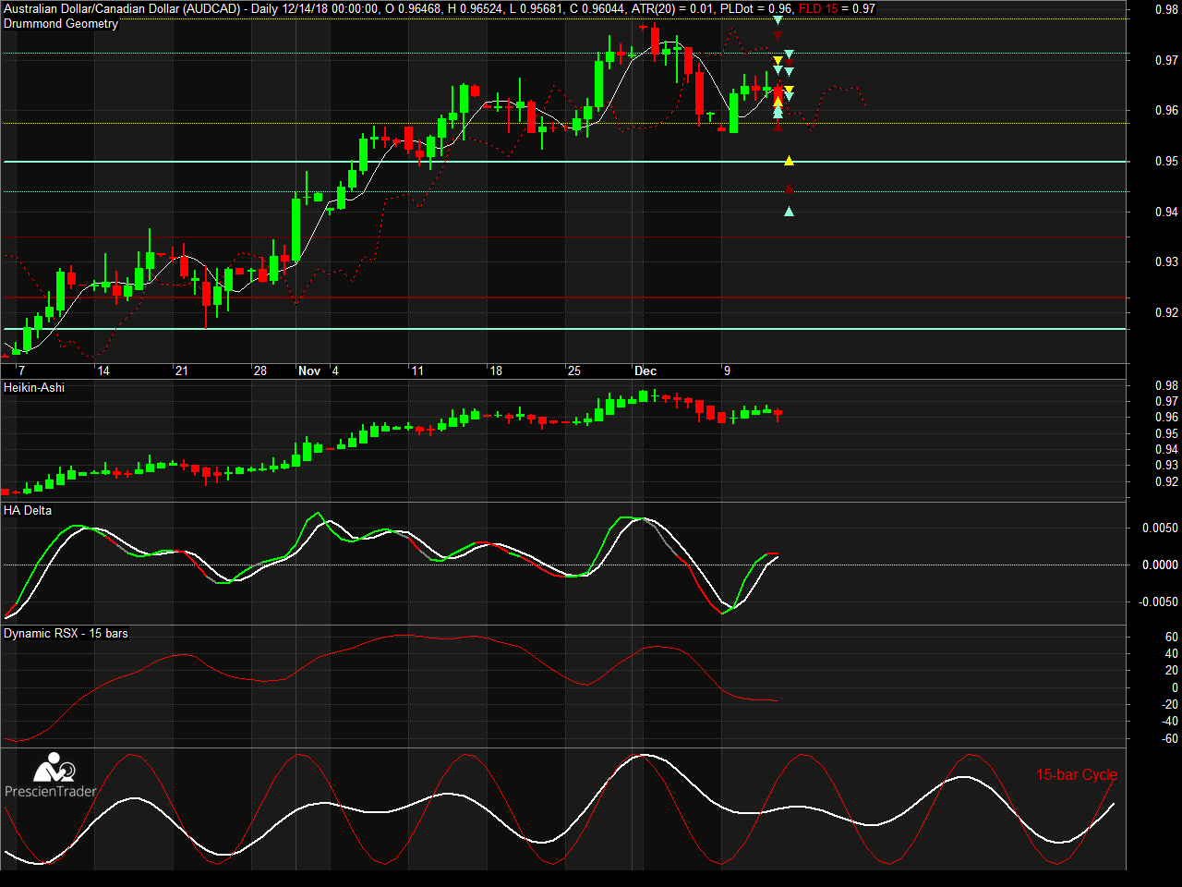Click the Nov label on the date axis
Image resolution: width=1182 pixels, height=887 pixels.
[x=309, y=371]
